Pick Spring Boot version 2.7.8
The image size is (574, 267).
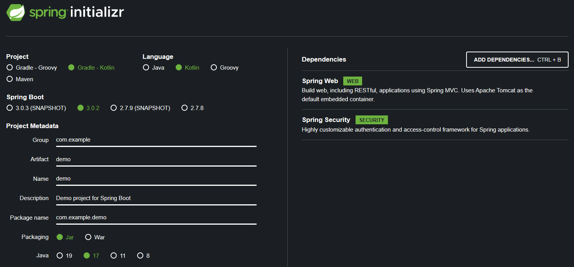185,108
